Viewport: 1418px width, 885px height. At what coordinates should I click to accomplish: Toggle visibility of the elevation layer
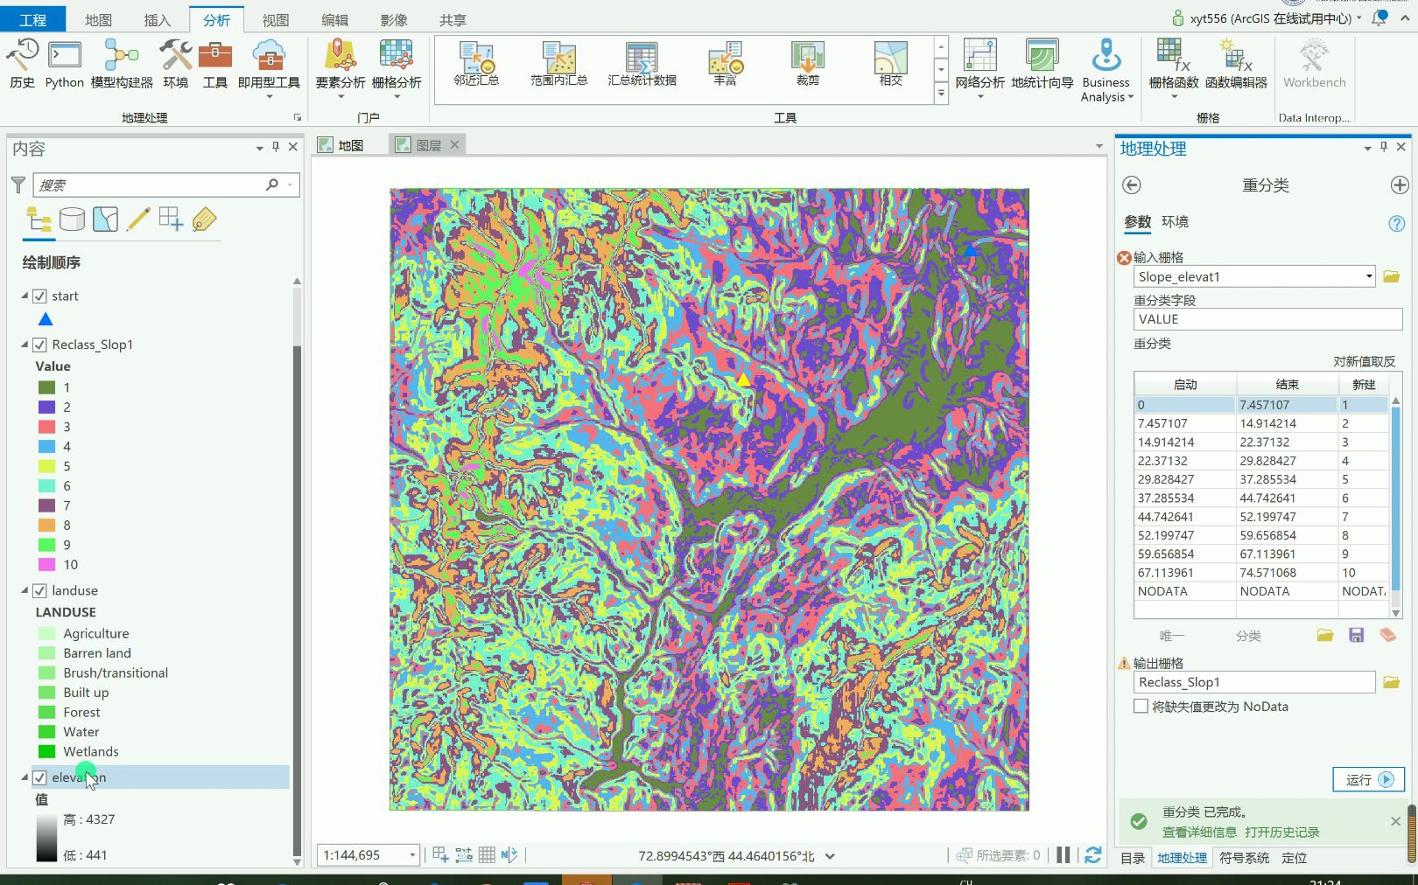(39, 777)
